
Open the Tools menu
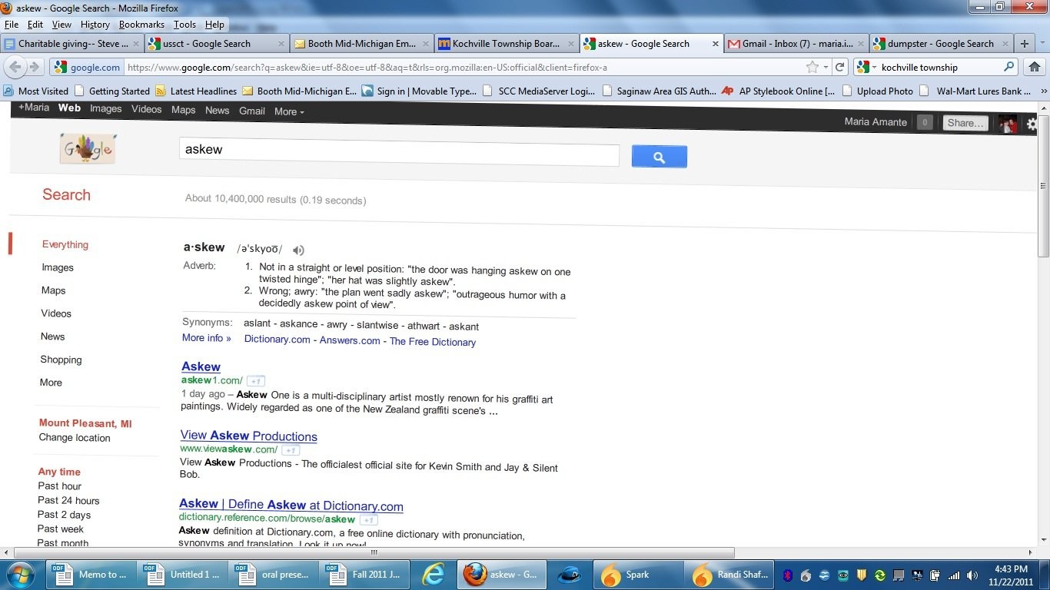(184, 25)
